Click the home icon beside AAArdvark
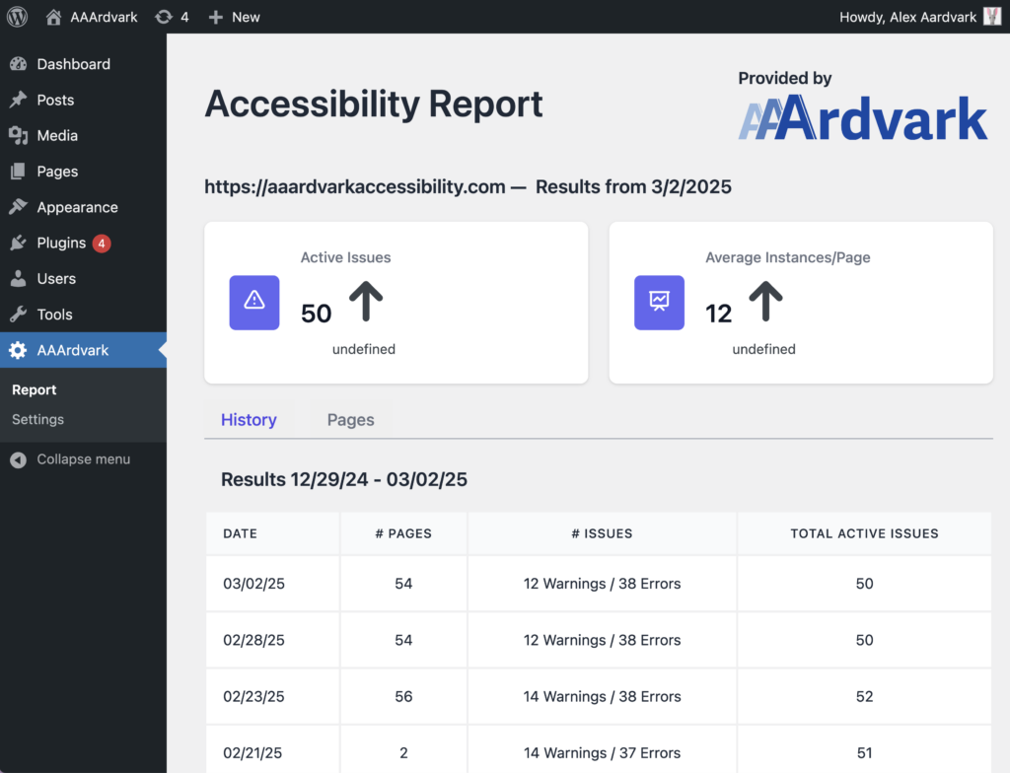The width and height of the screenshot is (1010, 773). (53, 17)
